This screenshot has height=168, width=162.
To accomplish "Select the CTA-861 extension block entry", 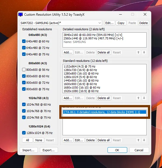I will (x=105, y=112).
